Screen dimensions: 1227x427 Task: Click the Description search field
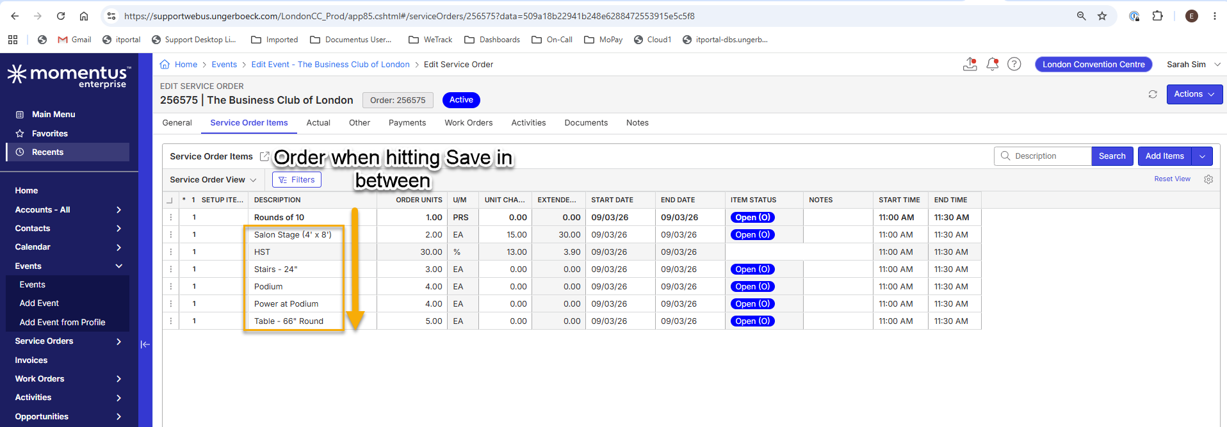tap(1043, 156)
